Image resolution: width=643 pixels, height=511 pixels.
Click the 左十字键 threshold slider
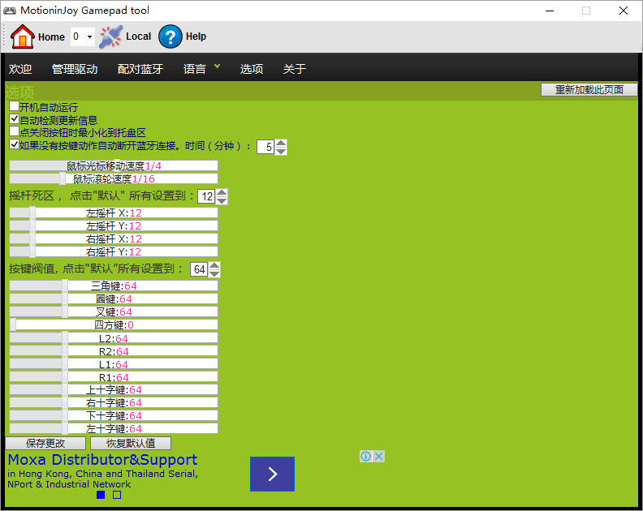tap(114, 428)
